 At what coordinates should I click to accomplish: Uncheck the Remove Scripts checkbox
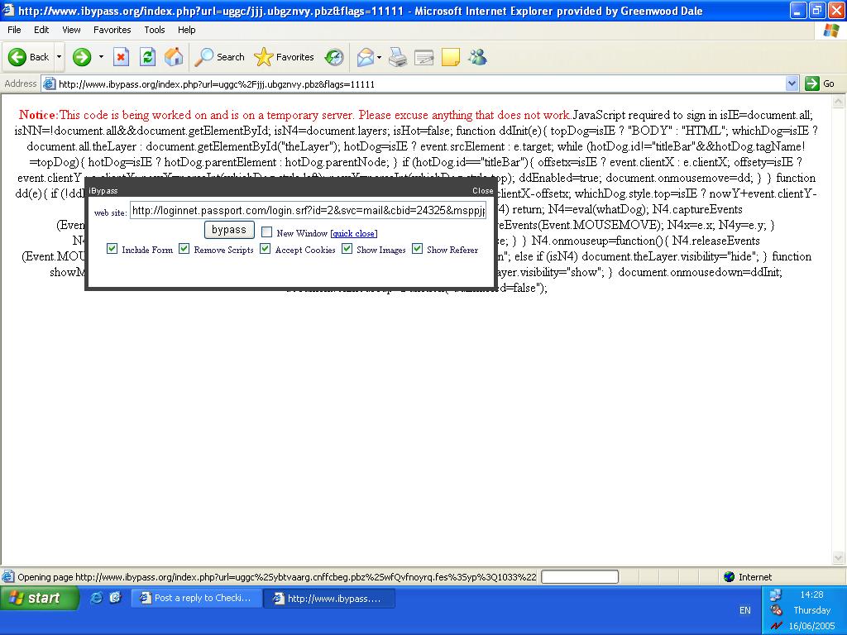pyautogui.click(x=184, y=249)
